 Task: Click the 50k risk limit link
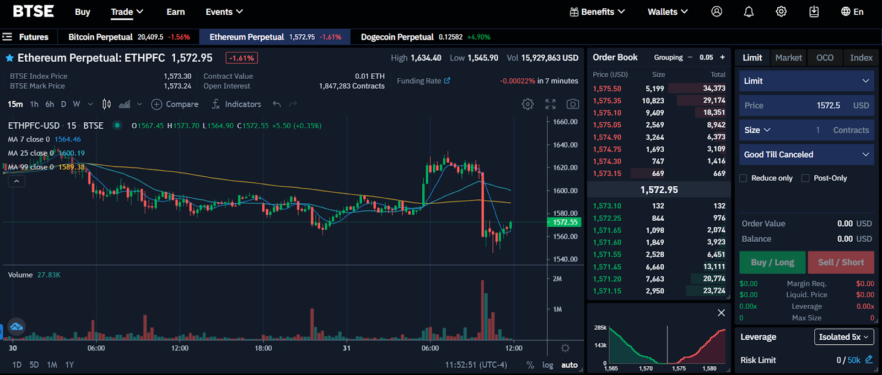[x=854, y=360]
